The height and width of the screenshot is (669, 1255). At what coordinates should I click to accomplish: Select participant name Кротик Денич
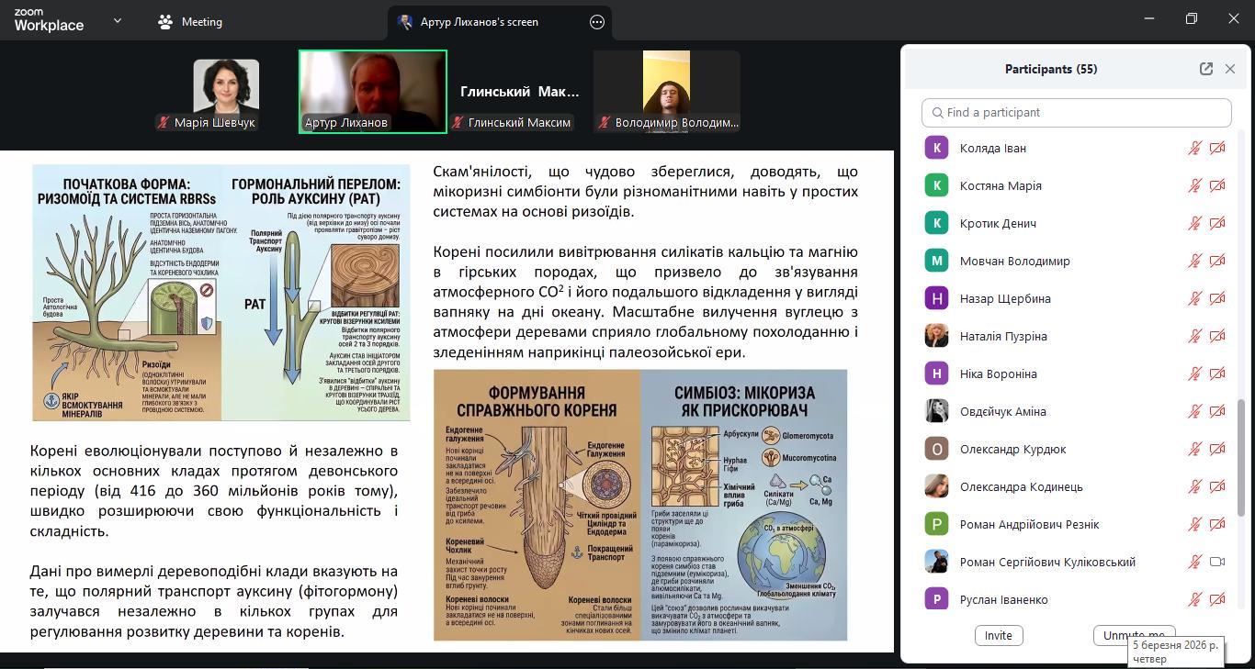(x=998, y=223)
